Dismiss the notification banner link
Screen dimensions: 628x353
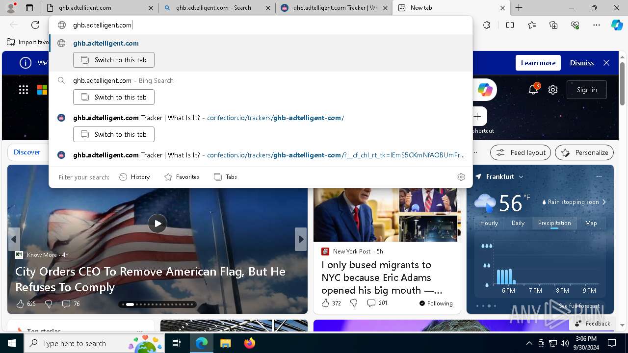pyautogui.click(x=582, y=63)
